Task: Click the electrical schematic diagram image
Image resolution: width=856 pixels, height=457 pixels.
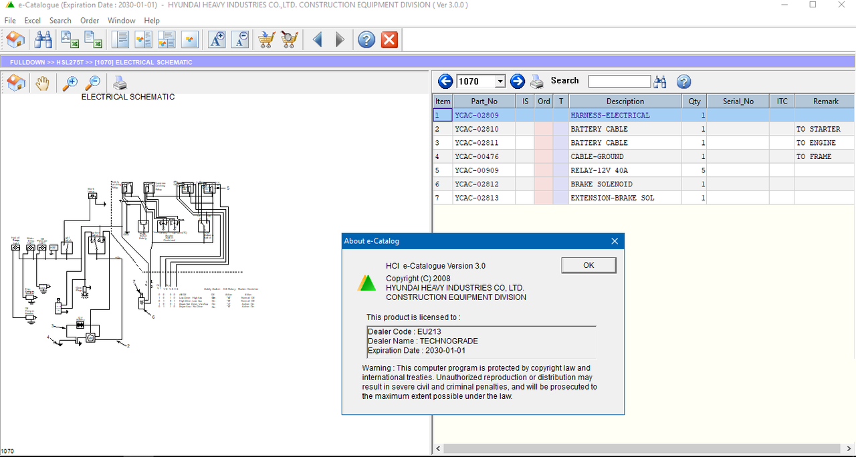Action: tap(134, 263)
